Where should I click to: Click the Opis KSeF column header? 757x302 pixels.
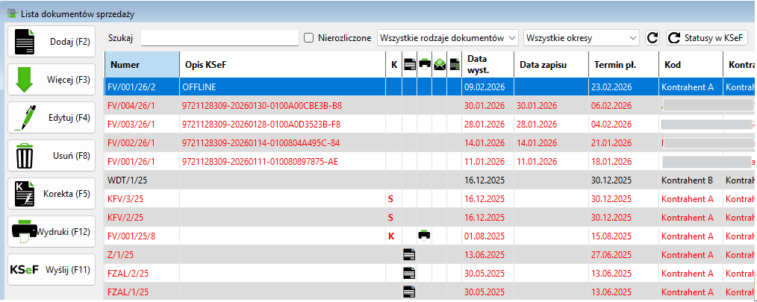coord(282,65)
